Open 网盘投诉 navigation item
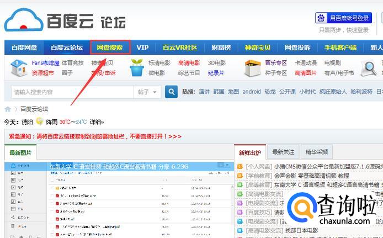 click(297, 47)
